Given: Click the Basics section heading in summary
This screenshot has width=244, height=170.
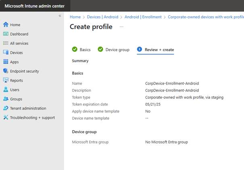Looking at the screenshot, I should coord(77,73).
